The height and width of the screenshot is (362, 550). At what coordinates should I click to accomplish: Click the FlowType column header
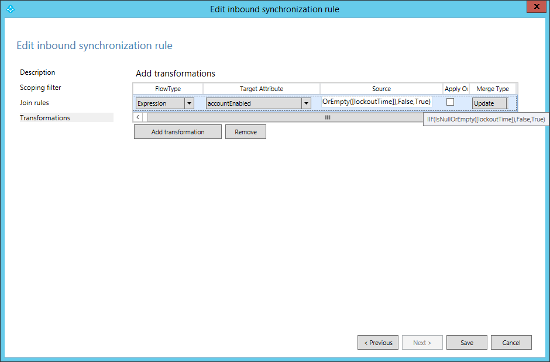[x=168, y=89]
